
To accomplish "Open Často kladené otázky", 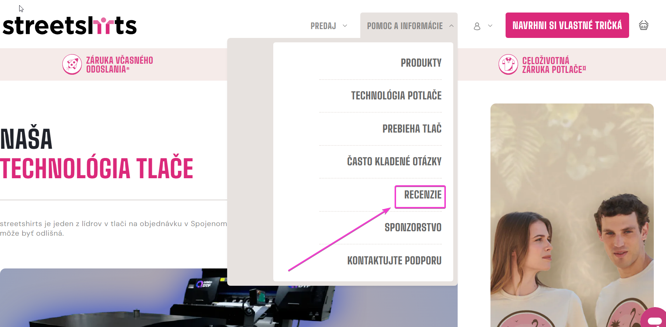I will pyautogui.click(x=394, y=161).
